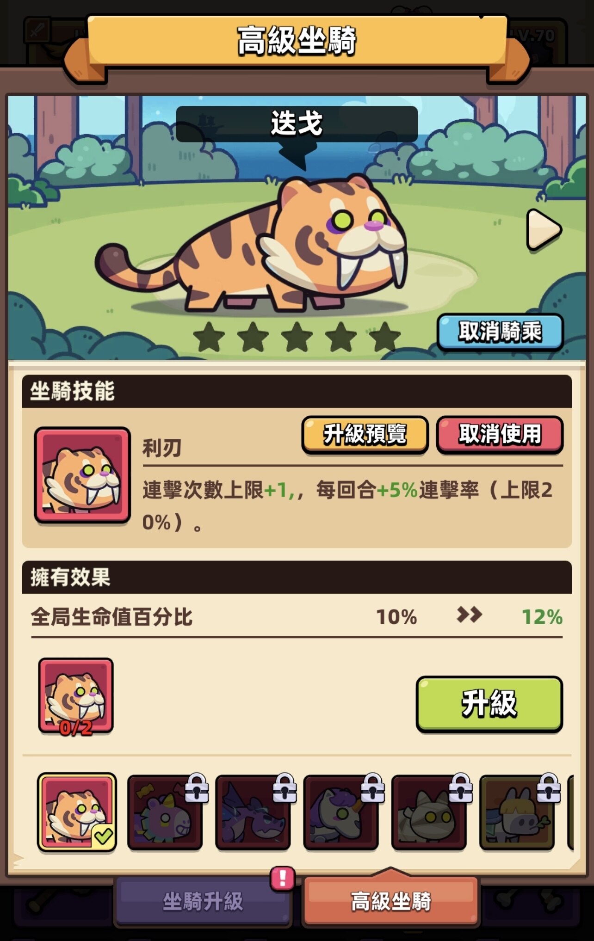The width and height of the screenshot is (594, 941).
Task: Select the locked mummy cat mount icon
Action: (x=429, y=813)
